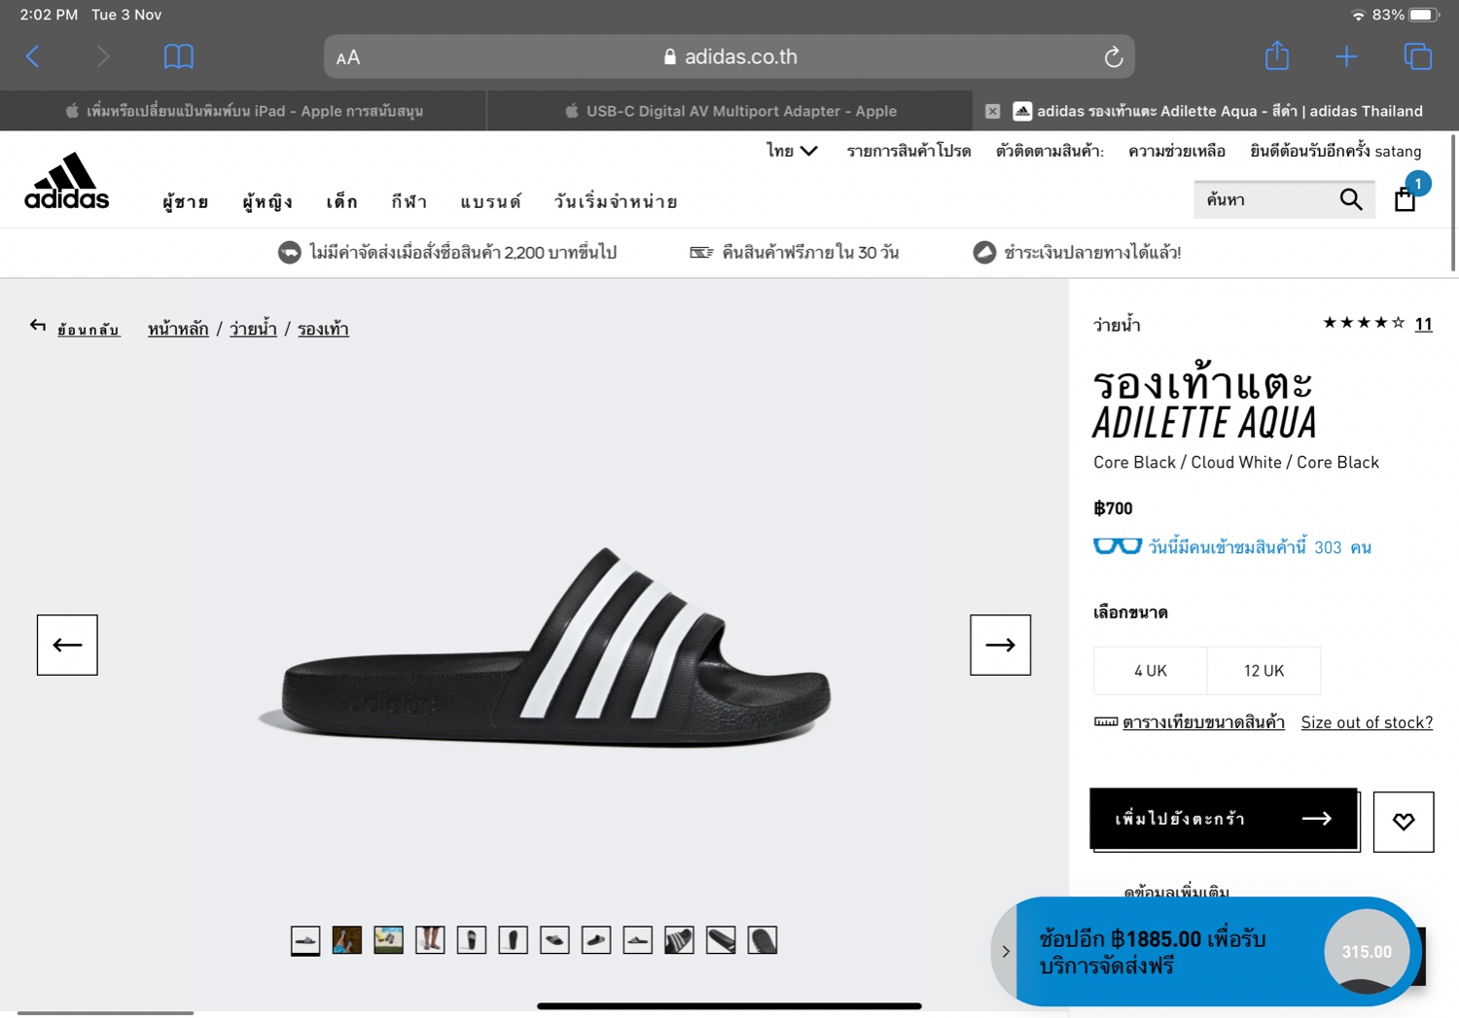Open the satang account welcome link
The width and height of the screenshot is (1459, 1018).
tap(1335, 151)
